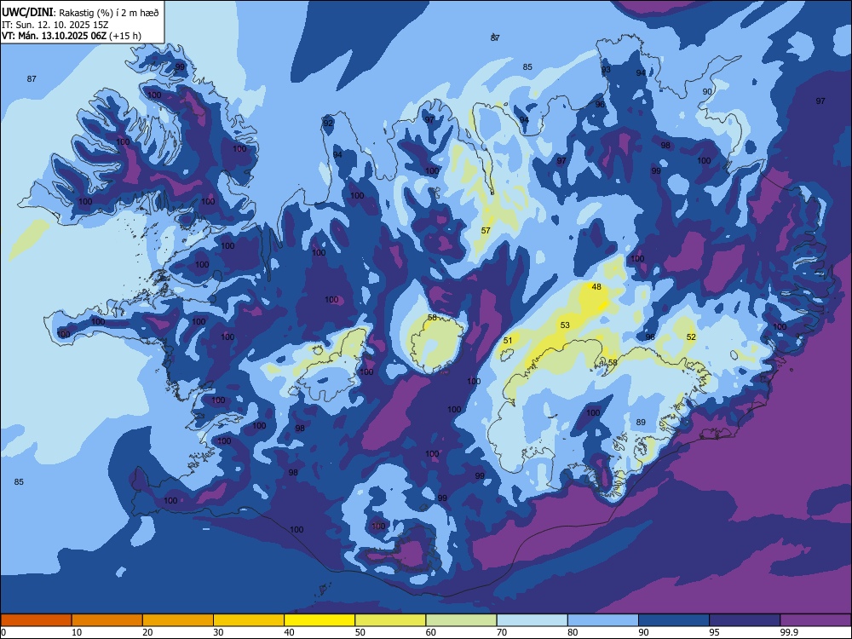The height and width of the screenshot is (639, 852).
Task: Select the 89 humidity value label
Action: tap(641, 423)
